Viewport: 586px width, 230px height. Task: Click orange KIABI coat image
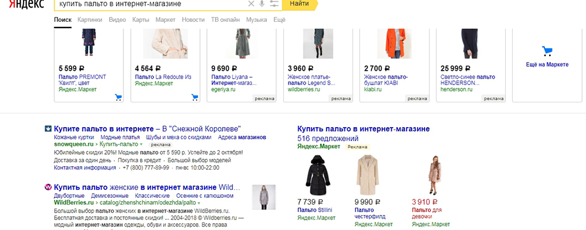click(x=395, y=44)
